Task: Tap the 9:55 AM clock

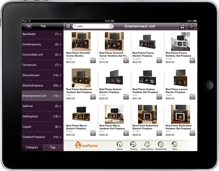Action: coord(109,21)
